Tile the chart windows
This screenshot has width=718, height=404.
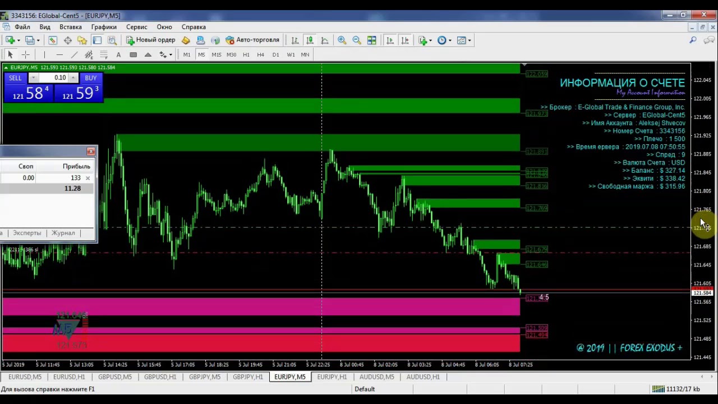[x=371, y=40]
